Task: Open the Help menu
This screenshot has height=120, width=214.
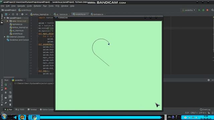Action: coord(72,6)
